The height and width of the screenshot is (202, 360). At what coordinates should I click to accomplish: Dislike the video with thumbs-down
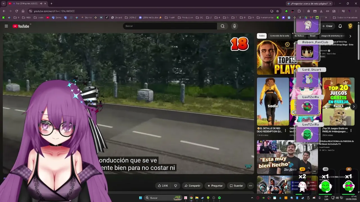(x=175, y=186)
